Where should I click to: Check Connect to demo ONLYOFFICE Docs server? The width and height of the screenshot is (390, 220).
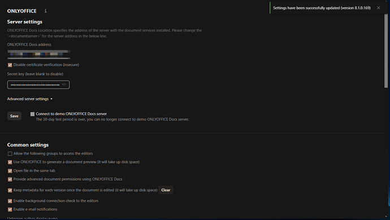click(32, 114)
